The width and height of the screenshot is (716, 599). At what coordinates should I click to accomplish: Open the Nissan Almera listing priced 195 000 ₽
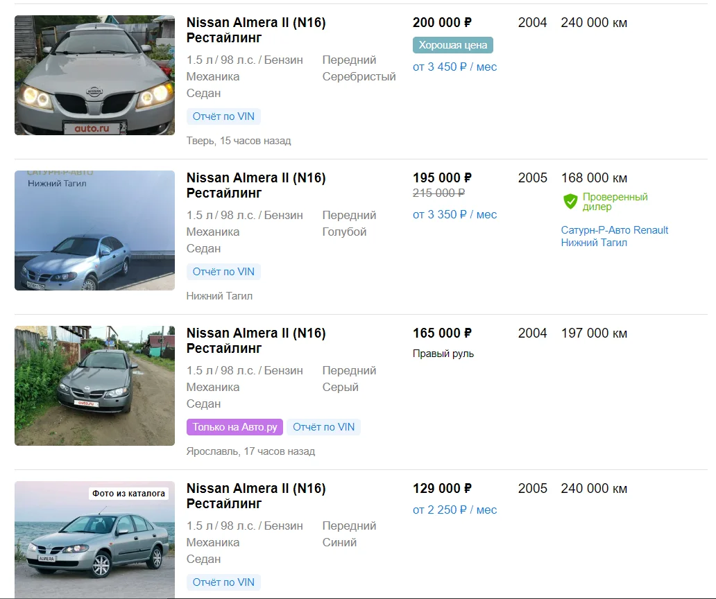point(256,185)
